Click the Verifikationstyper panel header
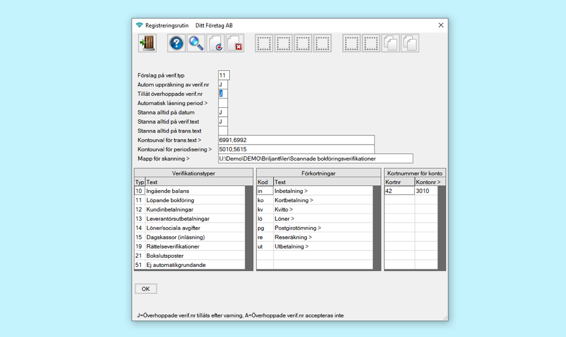566x337 pixels. click(x=193, y=173)
